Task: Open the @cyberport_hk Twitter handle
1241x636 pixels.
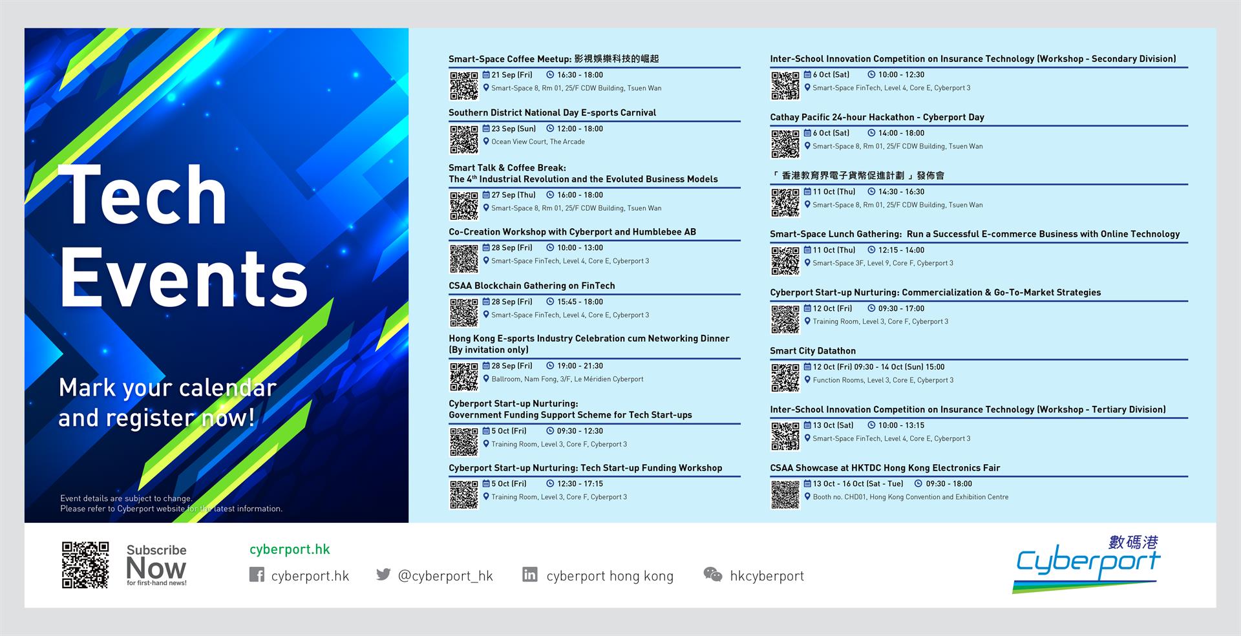Action: pyautogui.click(x=445, y=576)
